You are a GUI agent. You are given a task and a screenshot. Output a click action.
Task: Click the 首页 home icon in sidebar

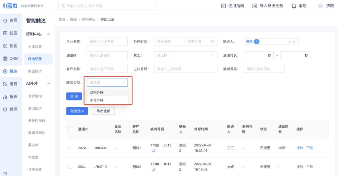[5, 20]
